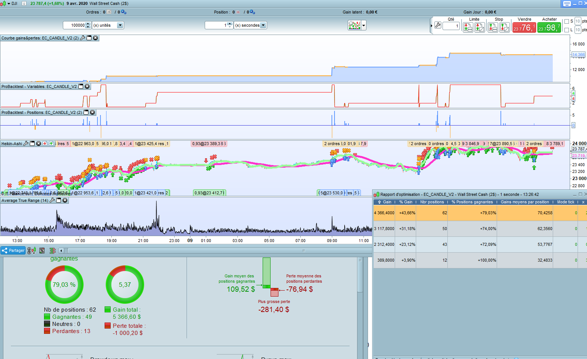The width and height of the screenshot is (587, 359).
Task: Click the Partager share button
Action: (x=13, y=250)
